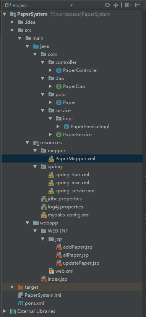146x317 pixels.
Task: Collapse the java folder arrow
Action: click(27, 46)
